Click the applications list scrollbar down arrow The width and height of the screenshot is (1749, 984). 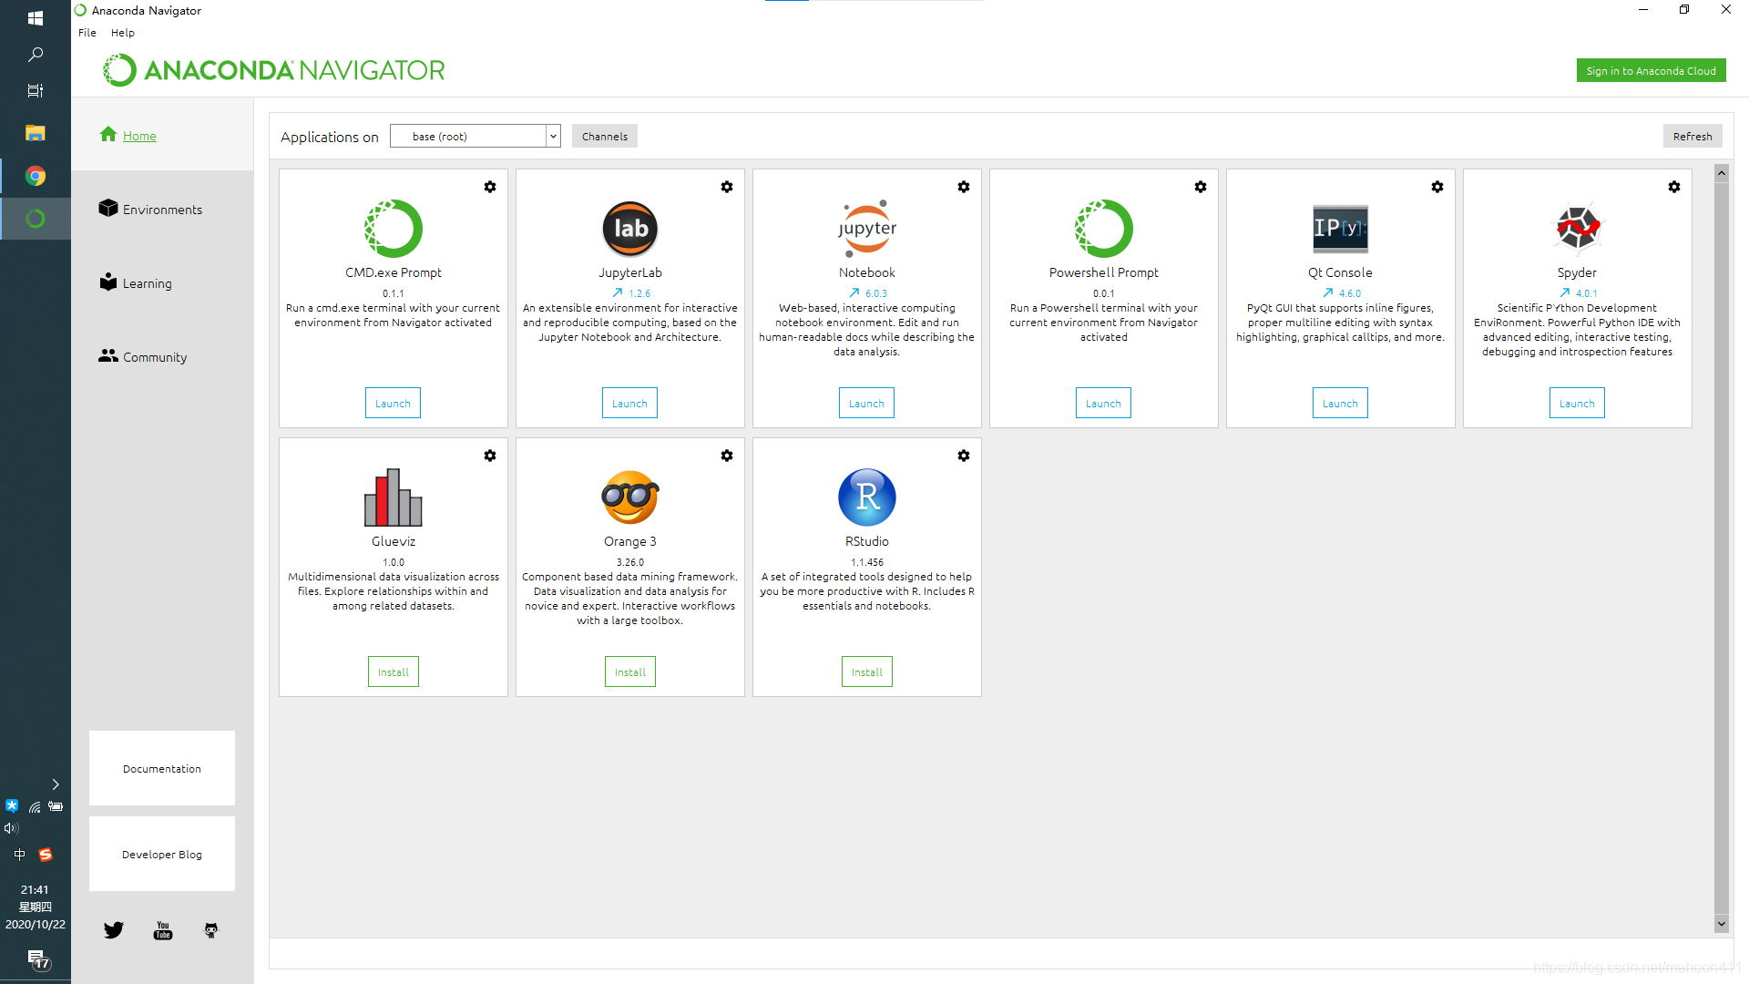pos(1722,924)
